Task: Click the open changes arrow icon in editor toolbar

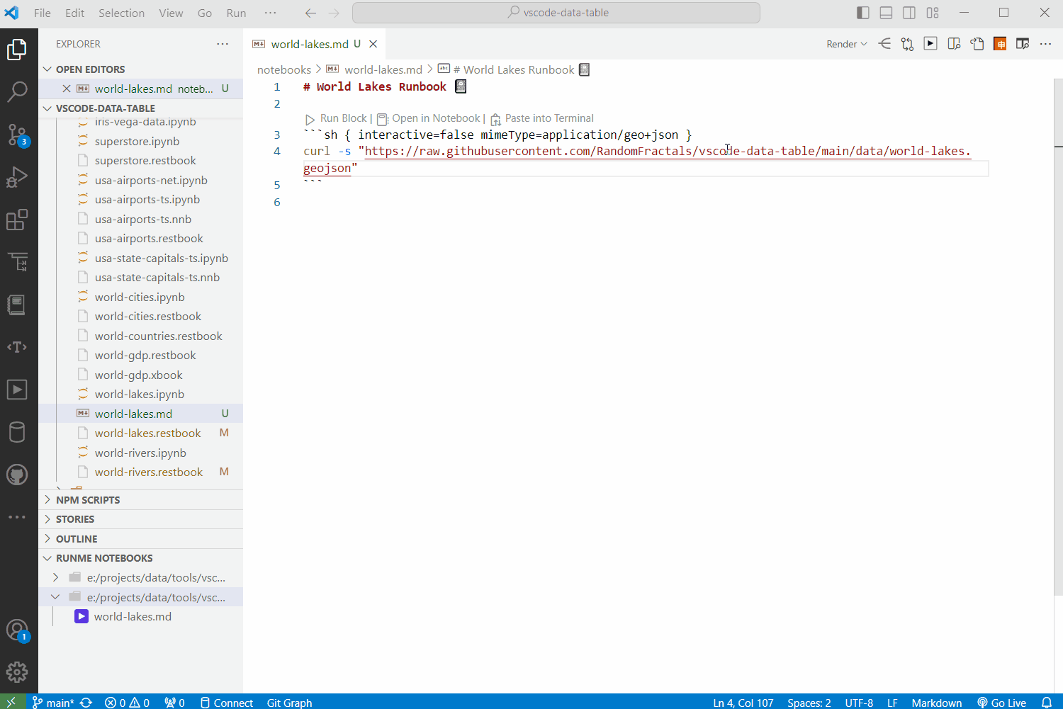Action: (x=884, y=44)
